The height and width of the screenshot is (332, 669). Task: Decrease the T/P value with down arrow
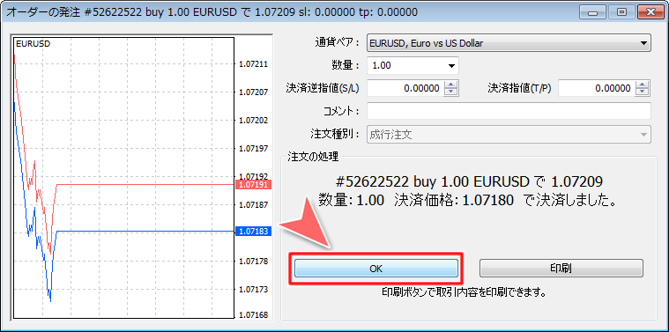(x=643, y=92)
